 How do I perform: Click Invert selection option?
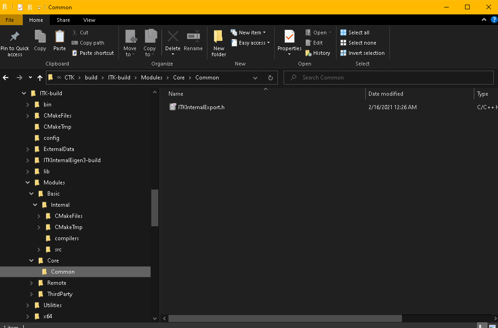coord(362,53)
